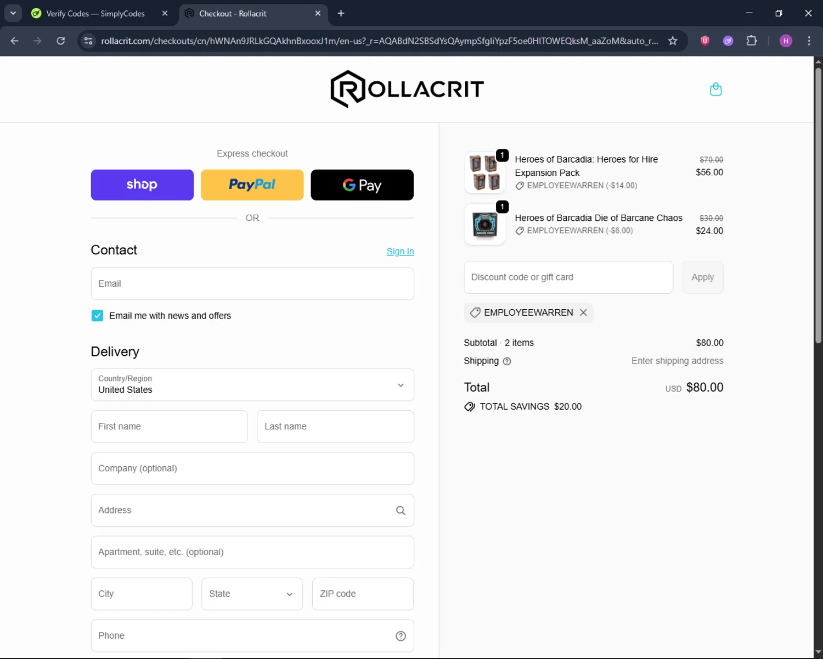Screen dimensions: 823x659
Task: Remove the EMPLOYEEWARREN discount code
Action: [x=583, y=312]
